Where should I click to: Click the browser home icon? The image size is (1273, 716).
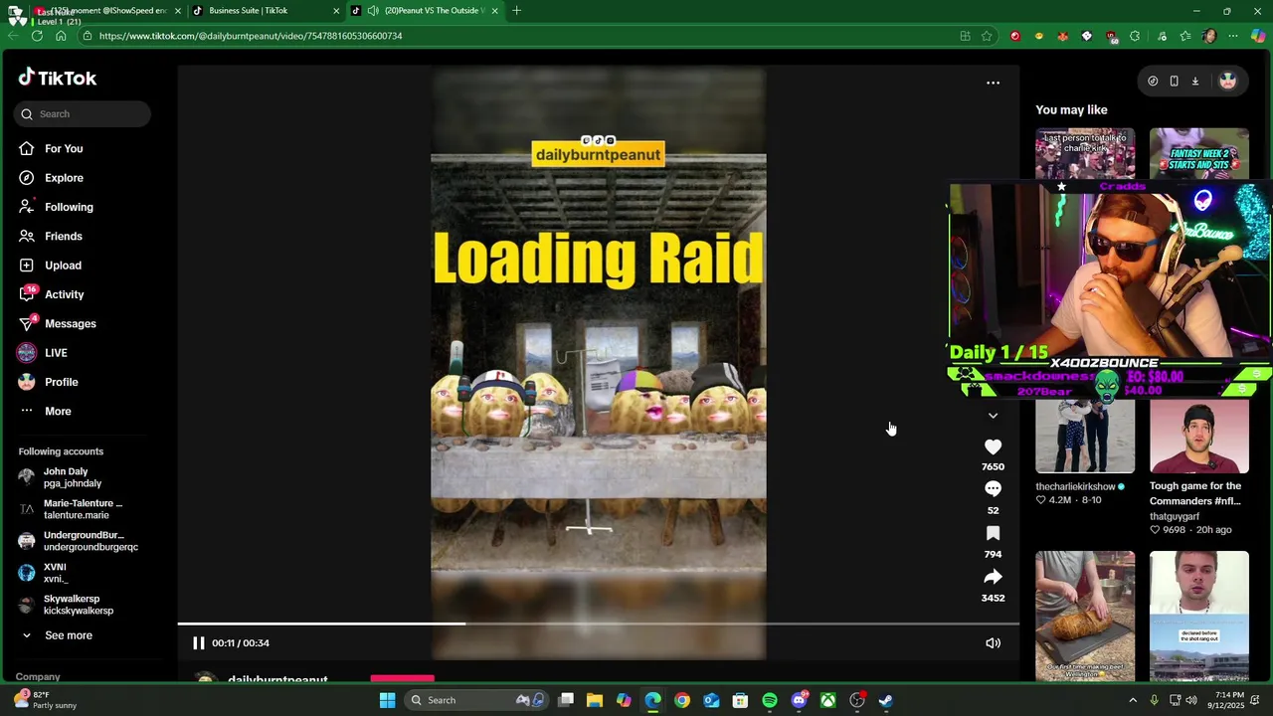61,36
